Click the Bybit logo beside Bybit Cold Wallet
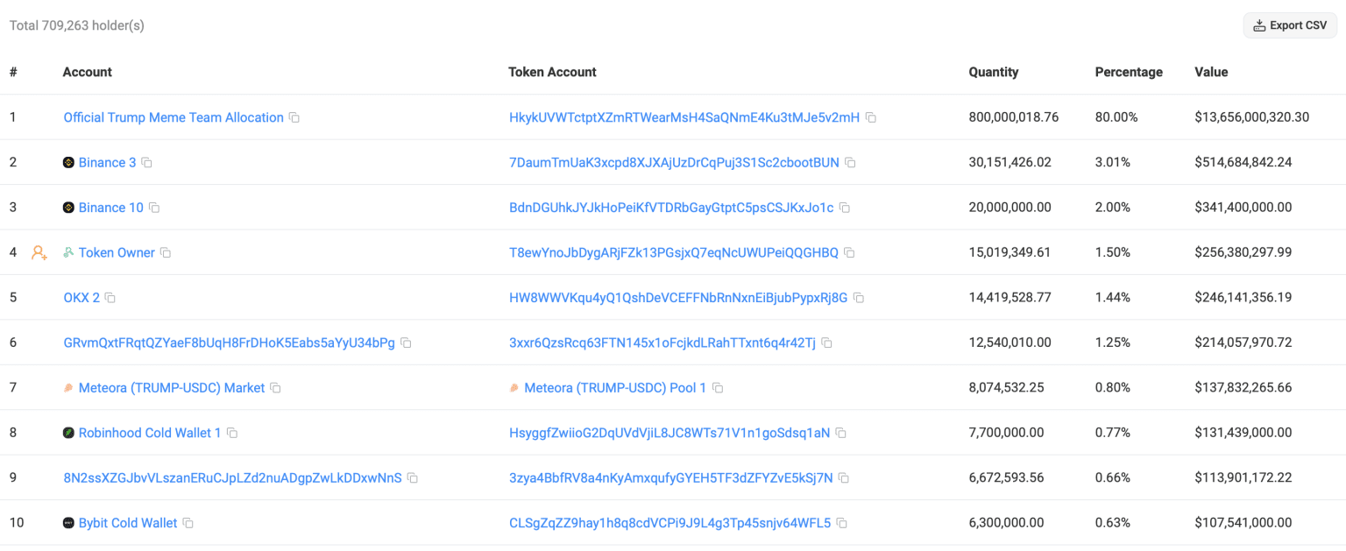This screenshot has width=1346, height=551. pos(69,522)
